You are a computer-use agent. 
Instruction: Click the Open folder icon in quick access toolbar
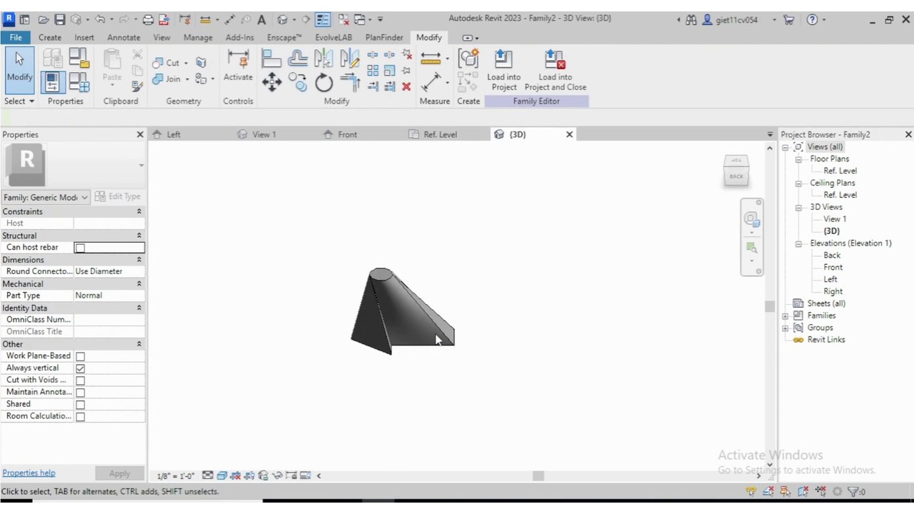pyautogui.click(x=44, y=20)
